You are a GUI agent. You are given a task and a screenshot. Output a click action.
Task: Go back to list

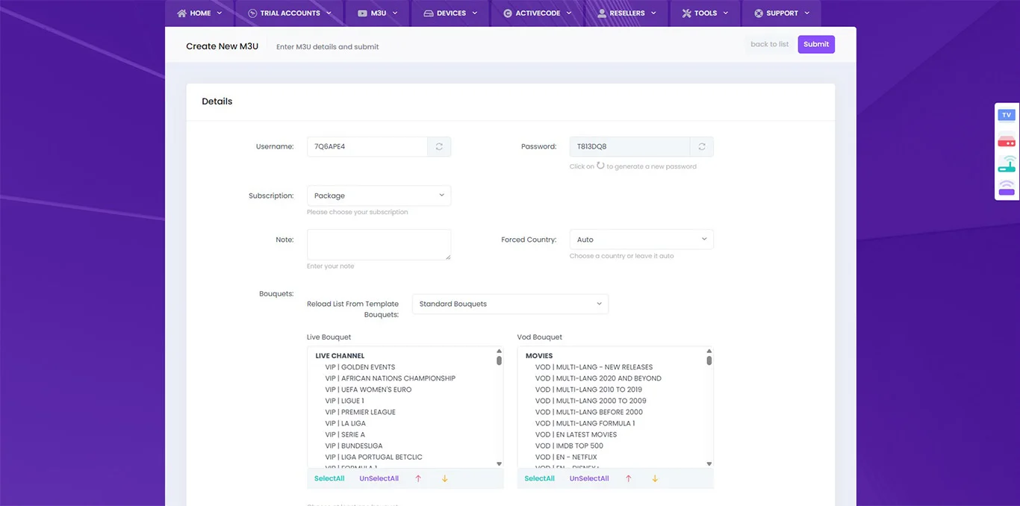(x=769, y=44)
